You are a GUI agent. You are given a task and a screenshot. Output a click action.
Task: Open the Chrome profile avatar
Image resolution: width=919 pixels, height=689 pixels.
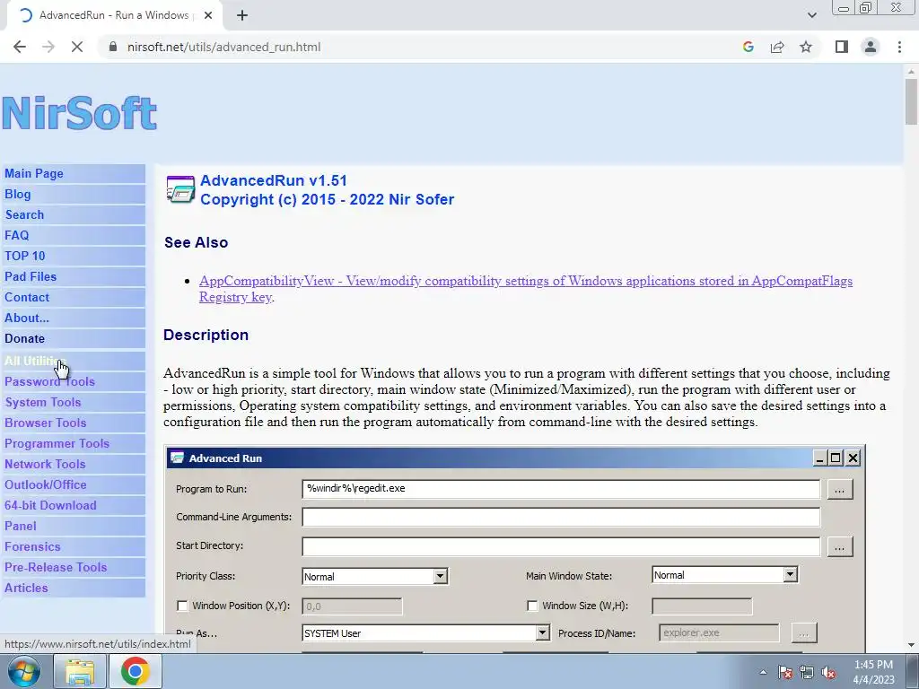(x=871, y=47)
